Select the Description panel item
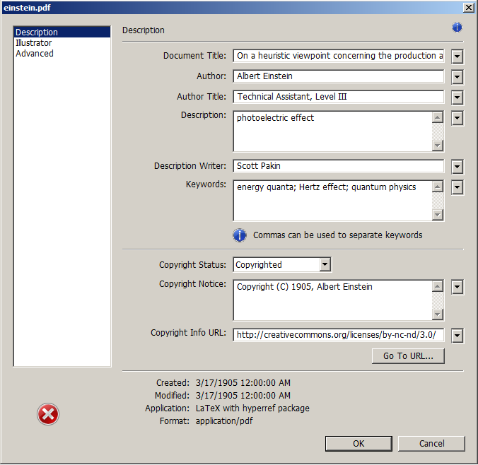 tap(37, 33)
